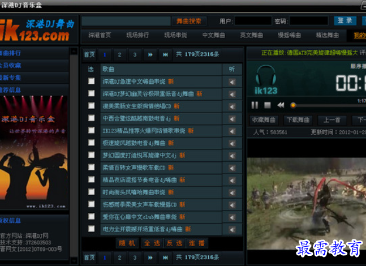The image size is (366, 266).
Task: Open the 现场串烧 tab
Action: click(x=175, y=35)
